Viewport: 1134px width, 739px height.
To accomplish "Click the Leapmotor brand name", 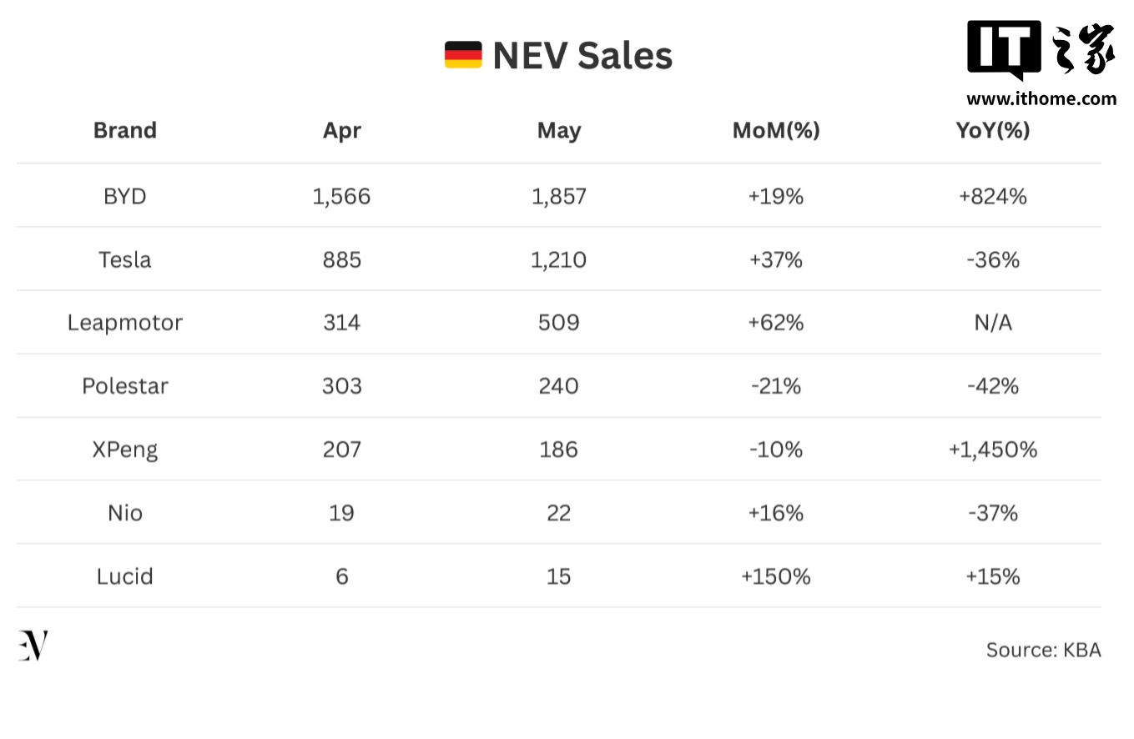I will click(x=125, y=323).
